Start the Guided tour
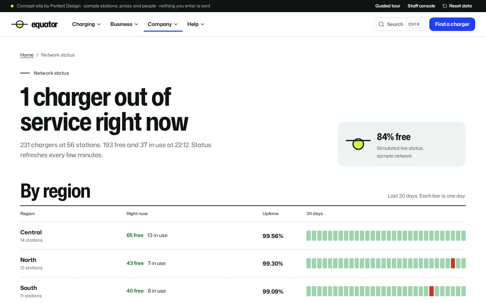Image resolution: width=486 pixels, height=303 pixels. [x=388, y=6]
